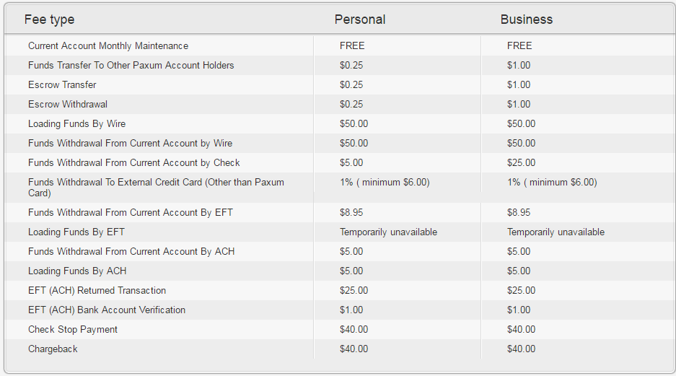Select Loading Funds By Wire row
The image size is (676, 376).
[x=76, y=123]
